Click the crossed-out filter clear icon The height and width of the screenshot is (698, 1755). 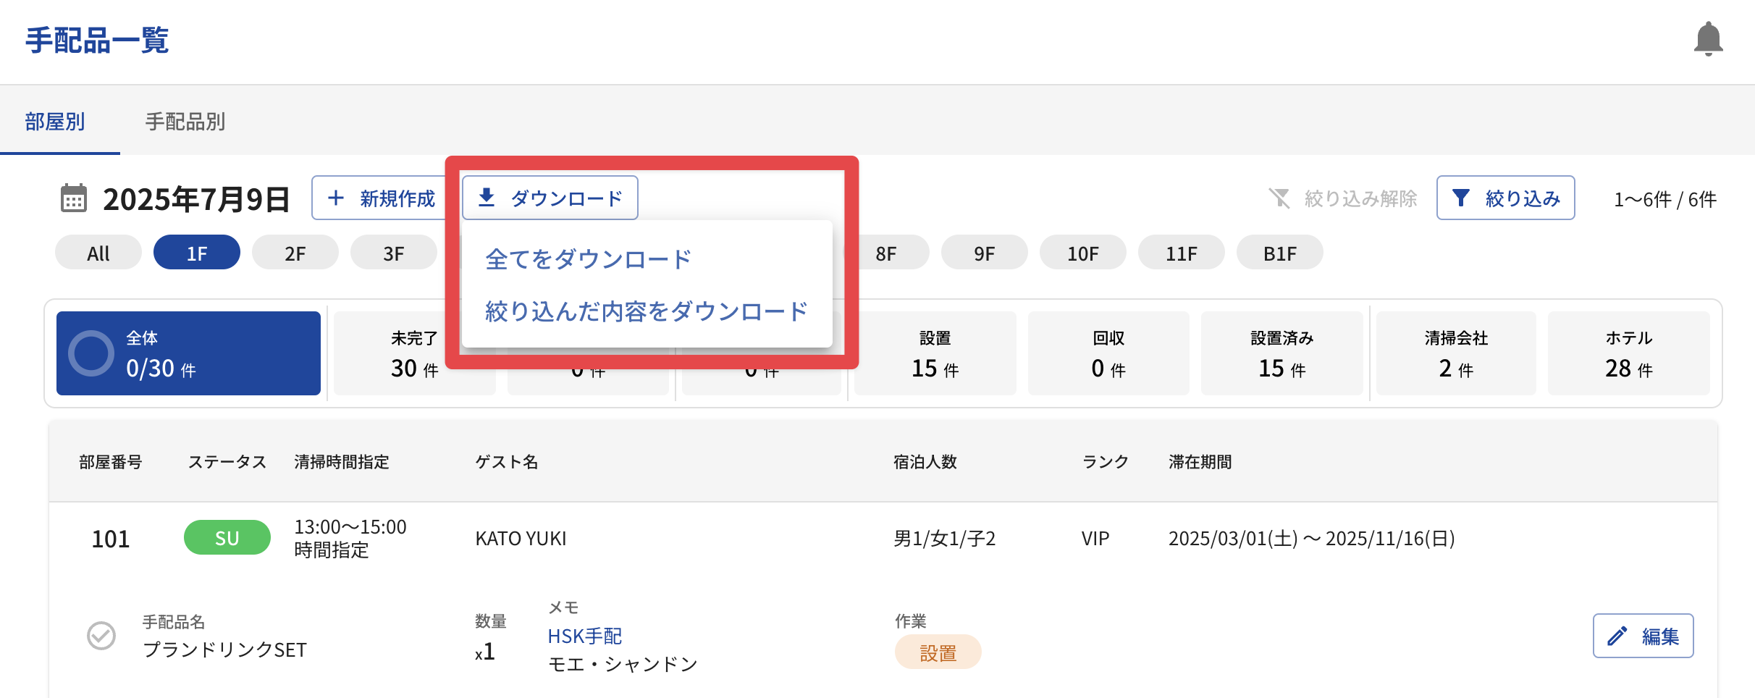pos(1279,198)
